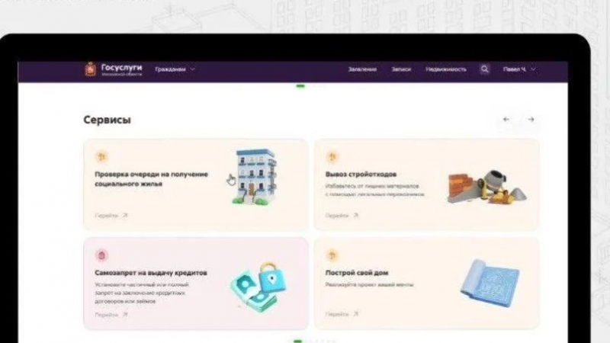Image resolution: width=610 pixels, height=343 pixels.
Task: Click the Госуслуги coat of arms logo
Action: pos(90,69)
